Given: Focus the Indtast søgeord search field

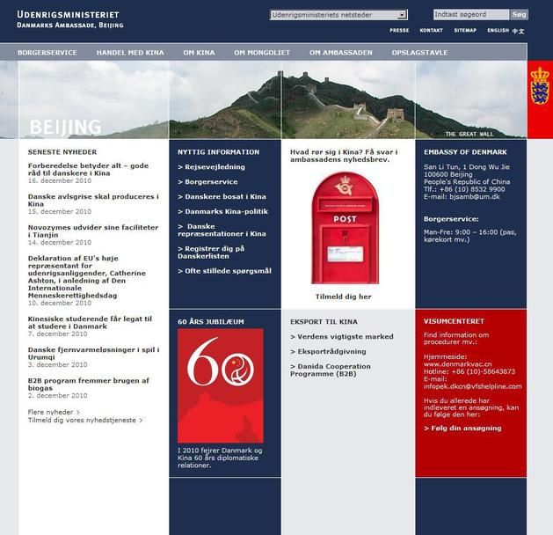Looking at the screenshot, I should point(471,14).
